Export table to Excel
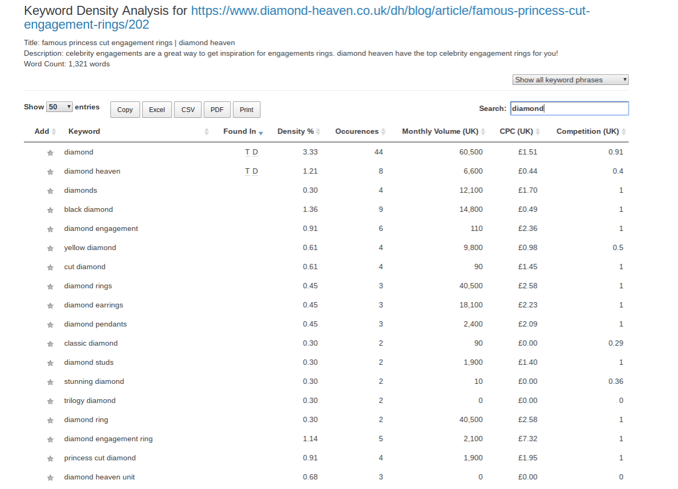 pyautogui.click(x=157, y=109)
